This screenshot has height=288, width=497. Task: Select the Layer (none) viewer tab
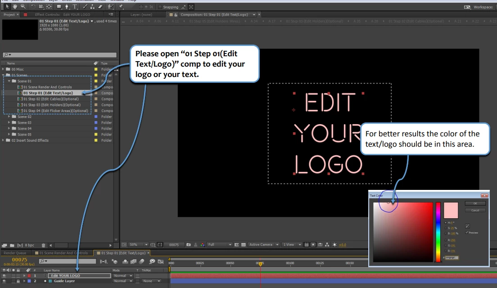coord(141,14)
